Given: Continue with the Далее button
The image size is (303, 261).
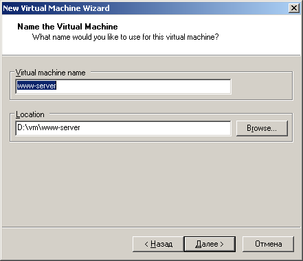Looking at the screenshot, I should [210, 244].
